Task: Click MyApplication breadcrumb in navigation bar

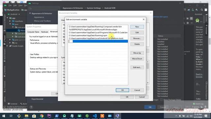Action: [x=12, y=10]
